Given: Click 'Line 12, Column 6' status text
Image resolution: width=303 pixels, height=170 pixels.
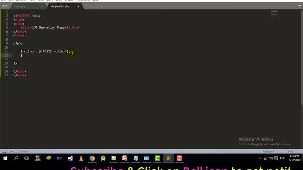Looking at the screenshot, I should [18, 151].
